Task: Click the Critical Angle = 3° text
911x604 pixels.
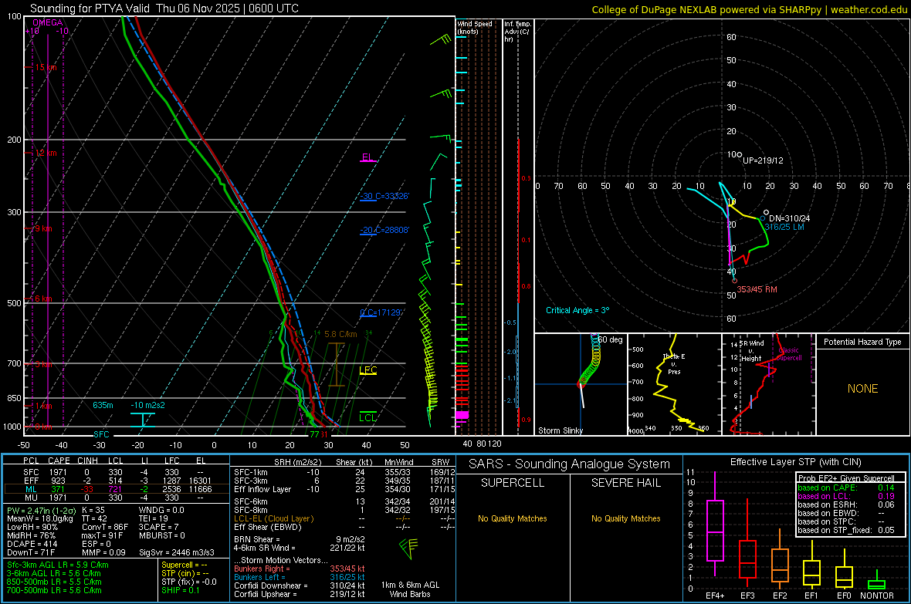Action: (x=577, y=310)
